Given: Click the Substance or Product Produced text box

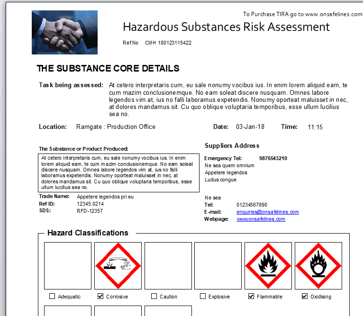Looking at the screenshot, I should (118, 173).
